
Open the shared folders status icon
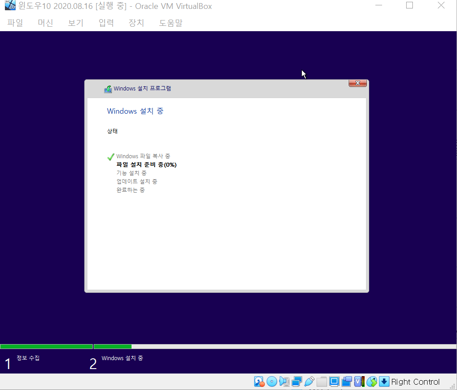point(322,382)
